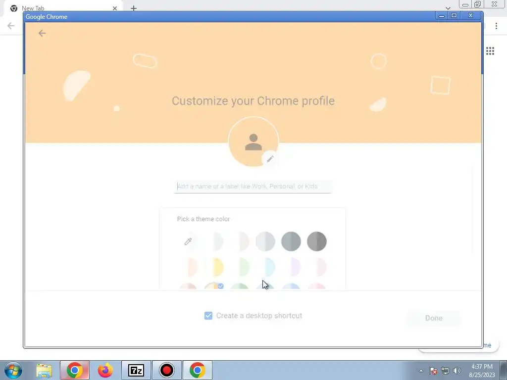507x380 pixels.
Task: Pick the light grey theme color
Action: (x=265, y=241)
